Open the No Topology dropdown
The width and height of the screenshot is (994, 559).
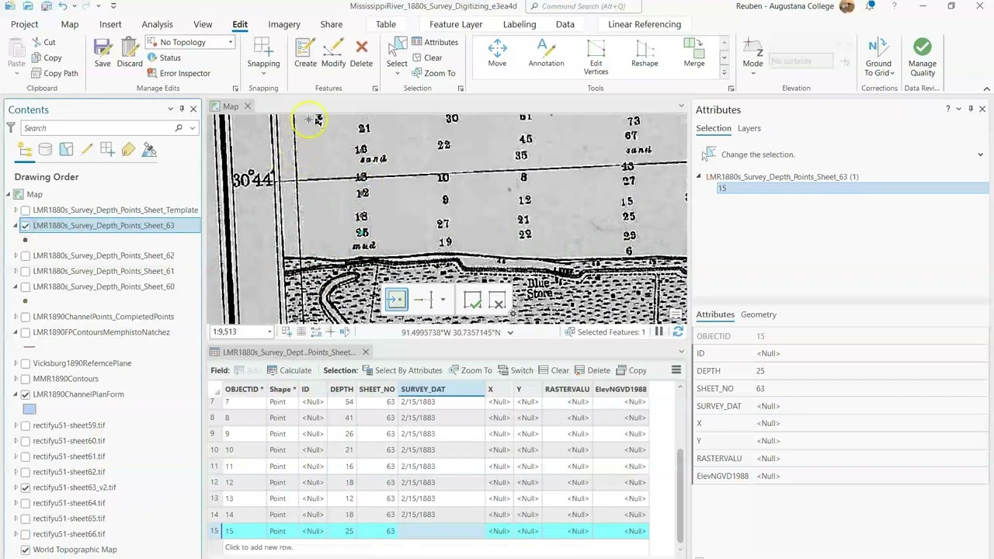pyautogui.click(x=230, y=42)
